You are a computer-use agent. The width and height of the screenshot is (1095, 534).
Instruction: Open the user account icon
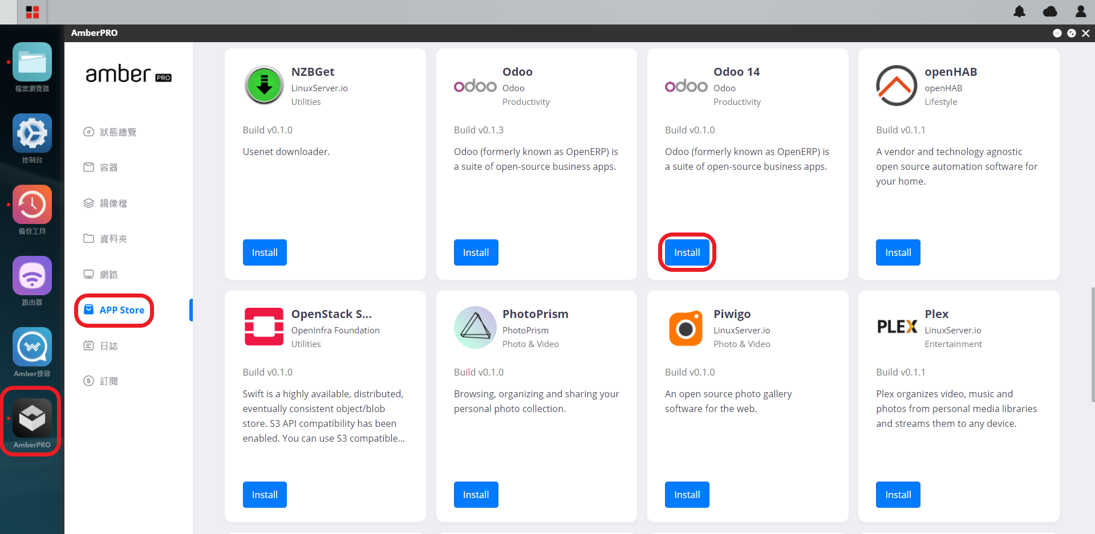pyautogui.click(x=1081, y=11)
